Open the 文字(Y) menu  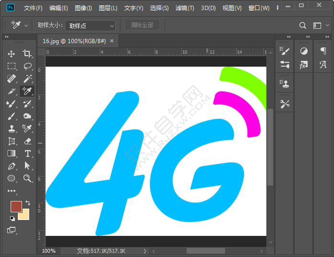pos(133,8)
